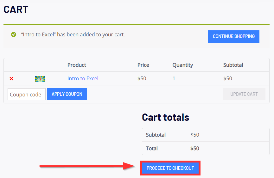Screen dimensions: 274x178
Task: Open the Intro to Excel product link
Action: [x=83, y=78]
